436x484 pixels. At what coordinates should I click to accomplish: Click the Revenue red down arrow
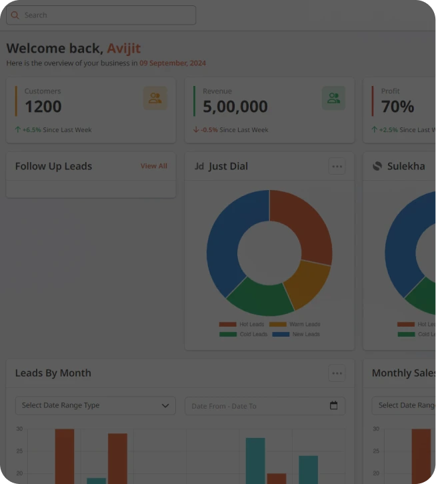point(196,129)
